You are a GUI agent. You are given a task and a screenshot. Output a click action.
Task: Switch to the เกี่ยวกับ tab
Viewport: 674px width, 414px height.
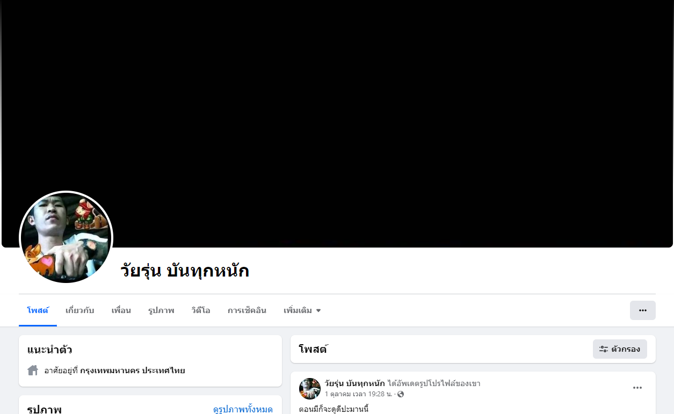click(80, 310)
